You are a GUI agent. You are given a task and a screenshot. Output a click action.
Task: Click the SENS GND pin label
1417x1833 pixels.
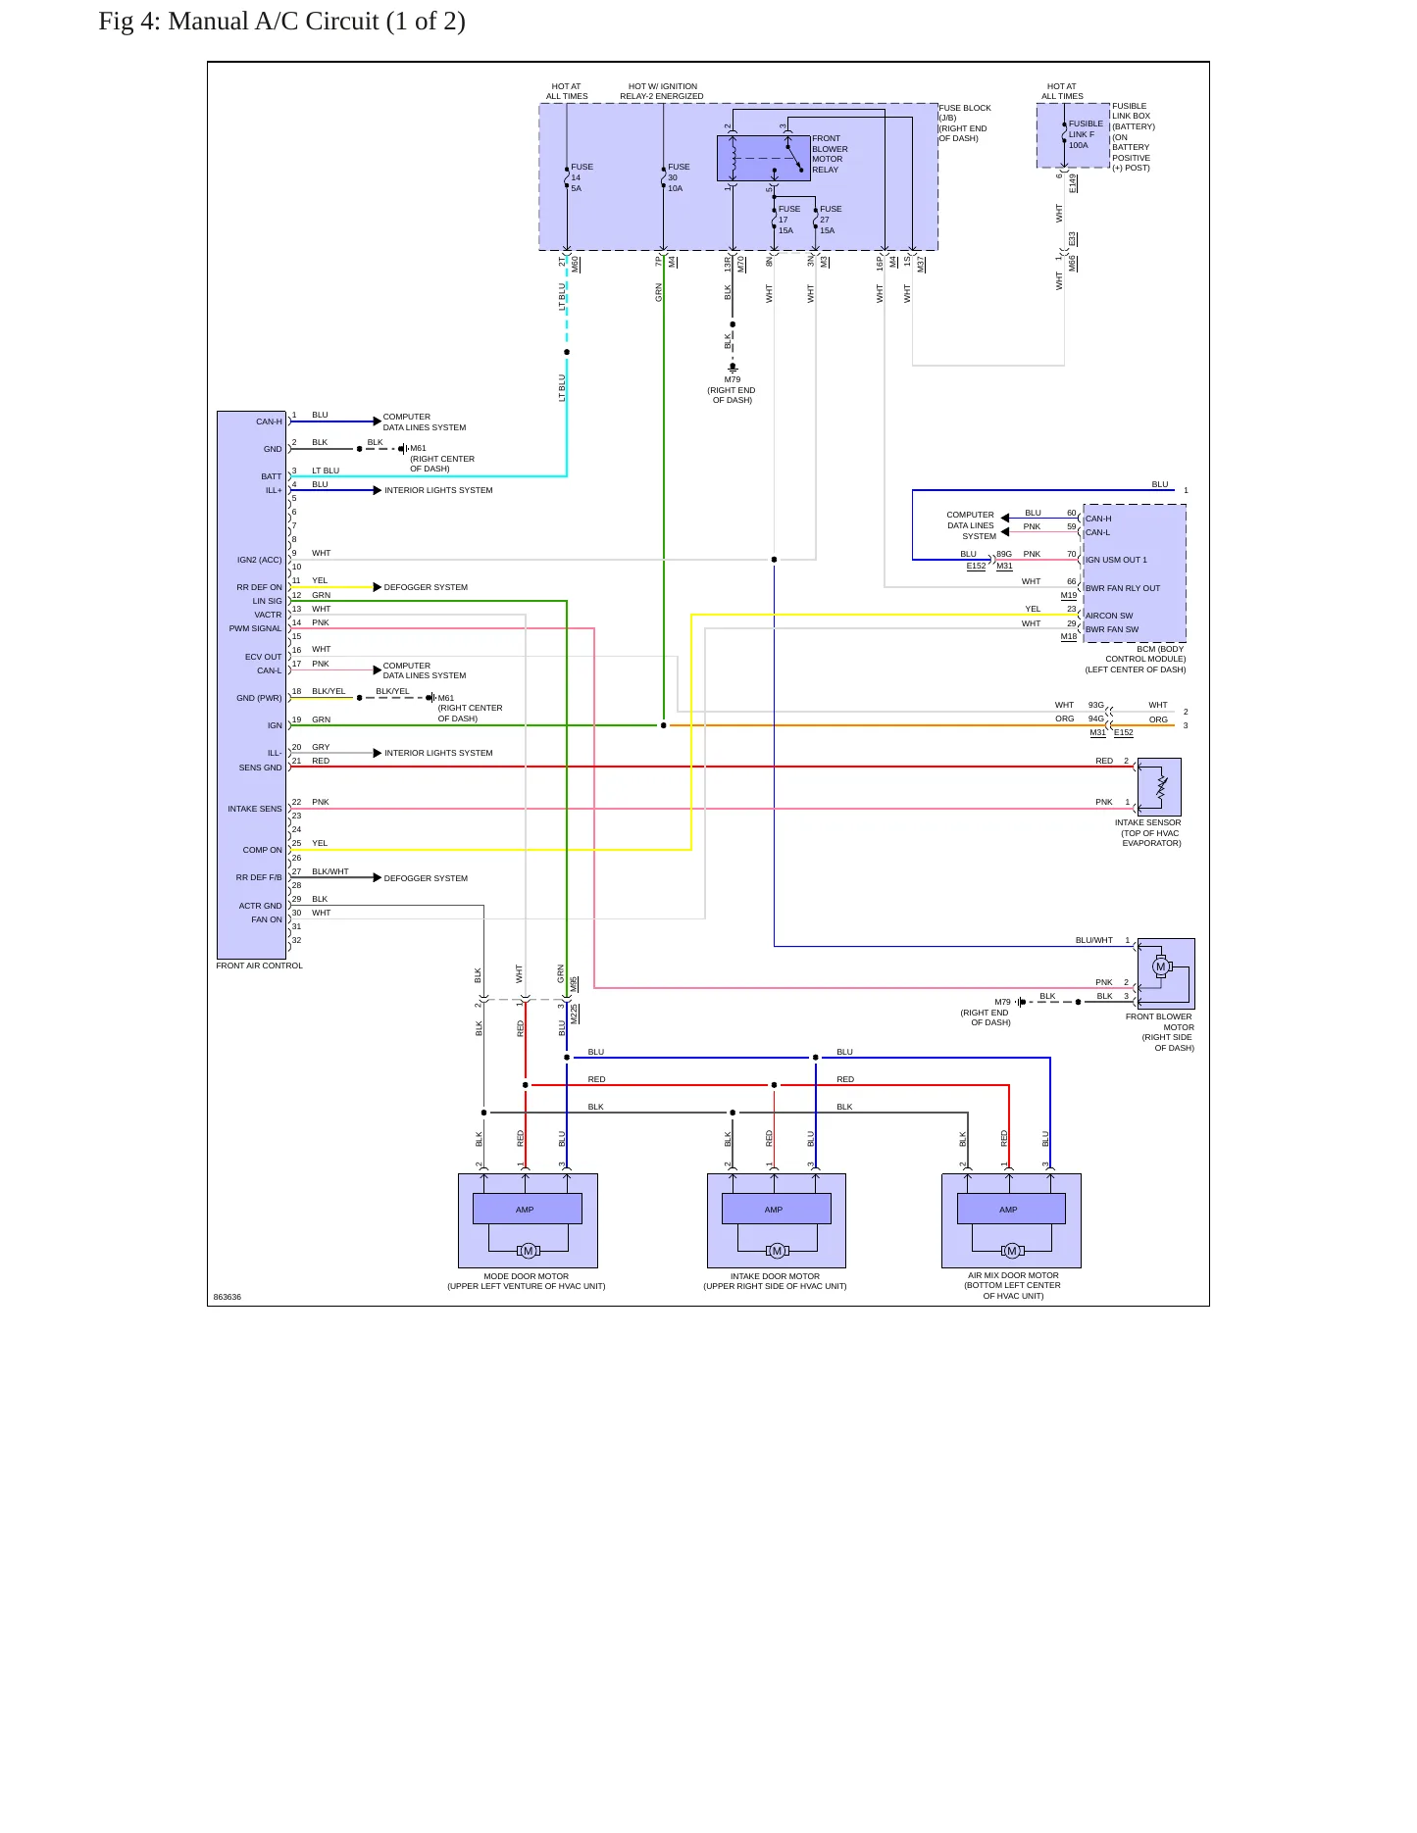pos(260,768)
